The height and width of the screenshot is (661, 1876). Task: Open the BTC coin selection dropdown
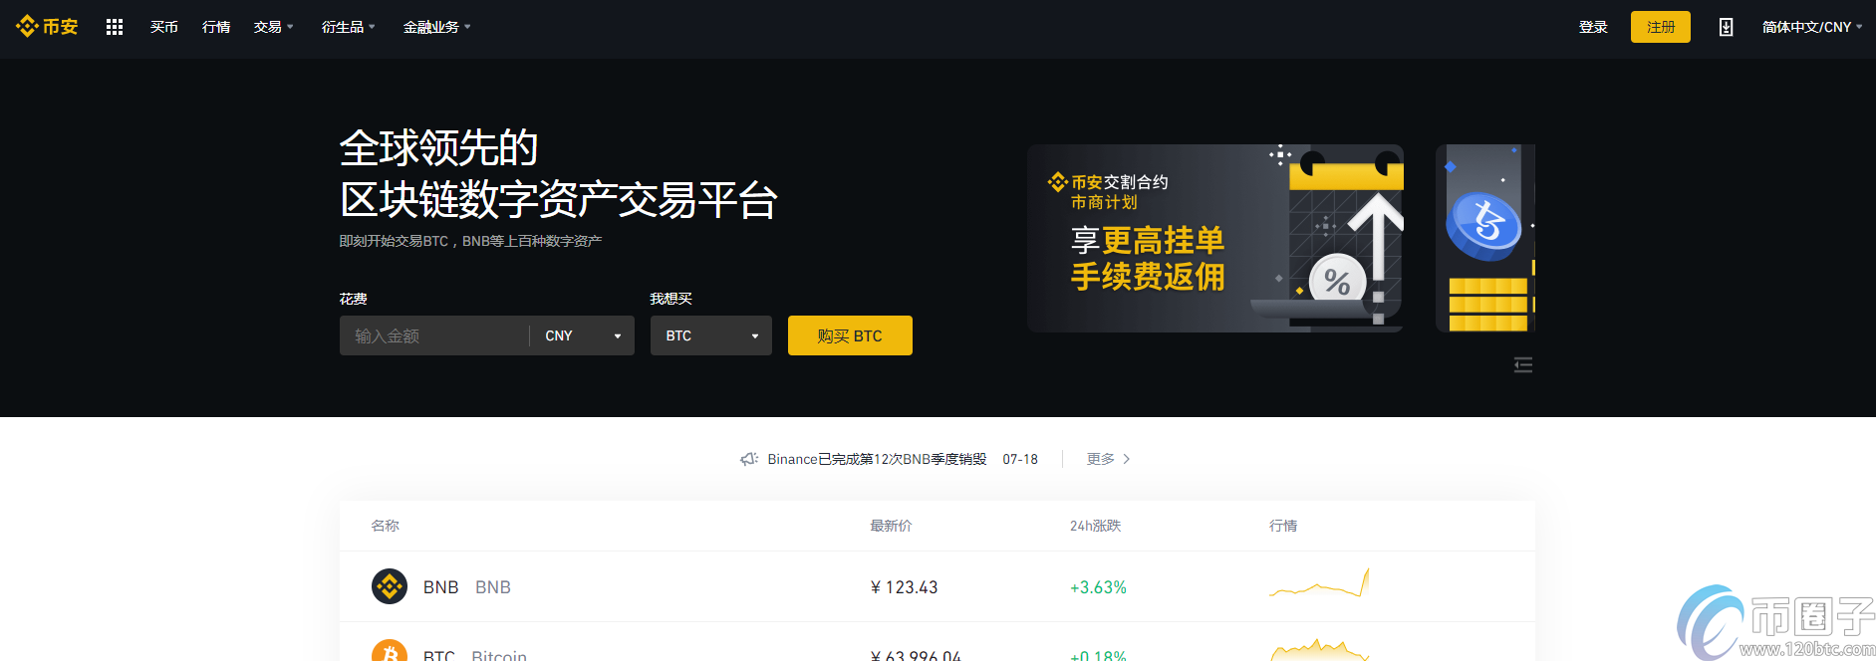[x=711, y=335]
